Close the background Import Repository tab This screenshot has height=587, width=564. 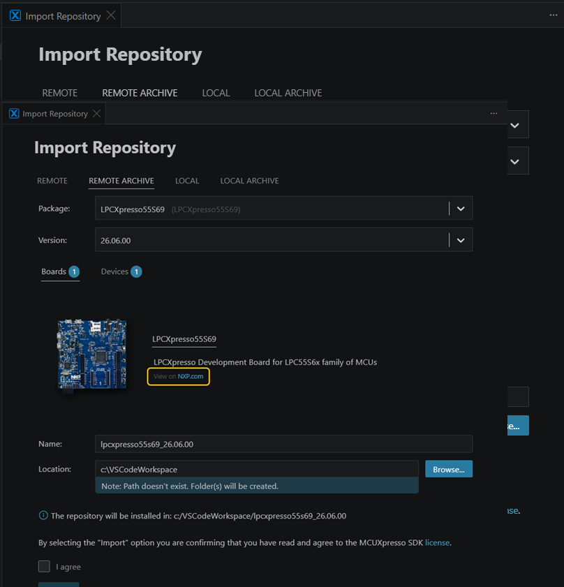point(111,15)
